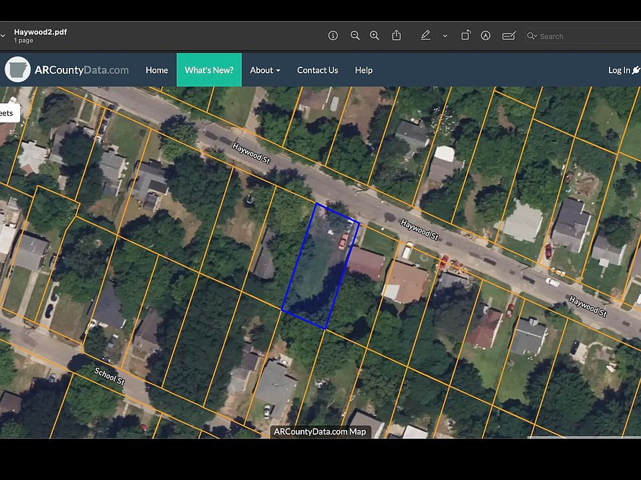Screen dimensions: 641x480
Task: Click the Log In link
Action: point(619,70)
